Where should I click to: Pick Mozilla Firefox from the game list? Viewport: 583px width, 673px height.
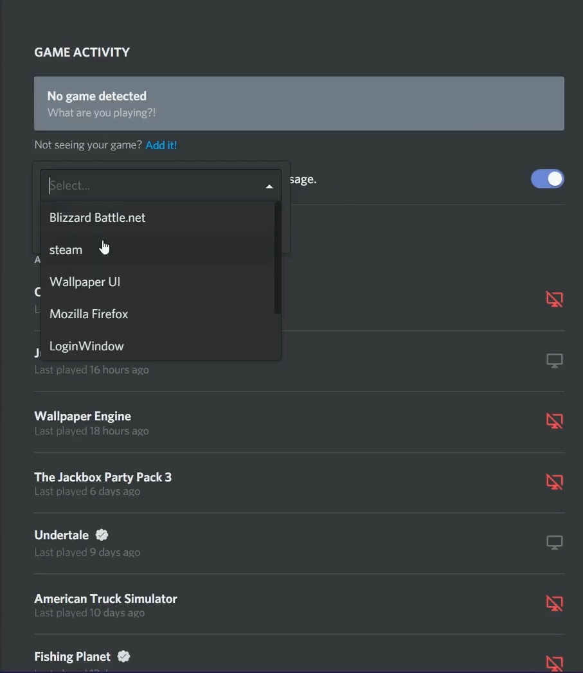click(x=89, y=314)
